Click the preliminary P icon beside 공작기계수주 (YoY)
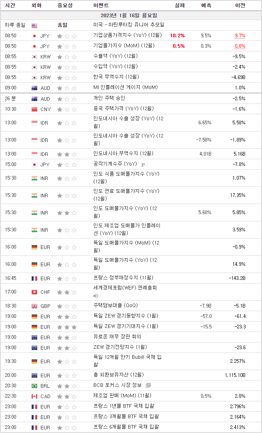The height and width of the screenshot is (433, 262). [x=143, y=165]
